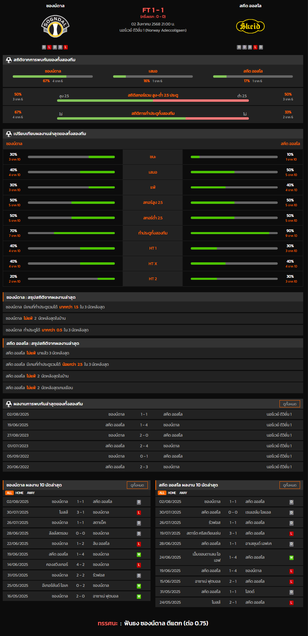The width and height of the screenshot is (308, 636).
Task: Select HOME tab under Skeid last 10 matches
Action: coord(172,493)
